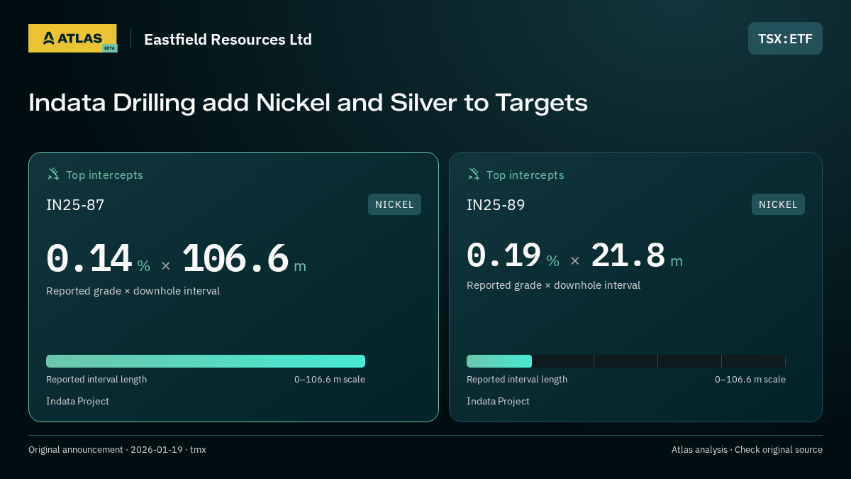Click 'Top intercepts' label in IN25-89 card
851x479 pixels.
tap(525, 175)
